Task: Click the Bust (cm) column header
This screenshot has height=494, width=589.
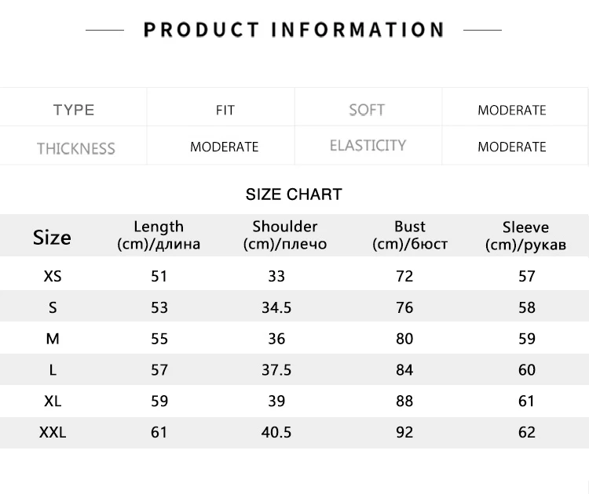Action: tap(410, 235)
